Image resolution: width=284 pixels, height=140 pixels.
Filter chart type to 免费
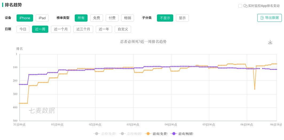tap(97, 18)
